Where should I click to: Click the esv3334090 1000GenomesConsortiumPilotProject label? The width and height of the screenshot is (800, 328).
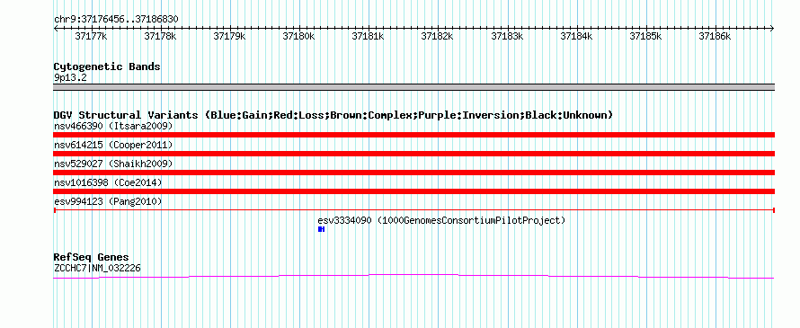tap(441, 221)
